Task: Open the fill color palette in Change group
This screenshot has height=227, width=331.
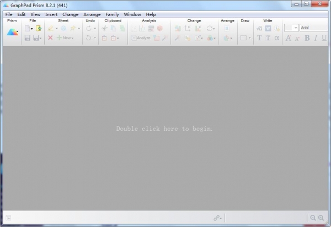Action: click(210, 38)
